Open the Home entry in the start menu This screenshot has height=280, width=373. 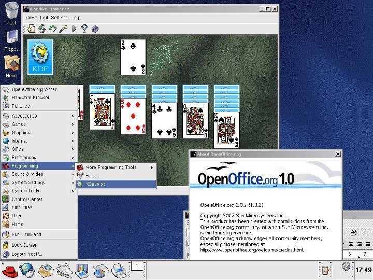(x=39, y=224)
